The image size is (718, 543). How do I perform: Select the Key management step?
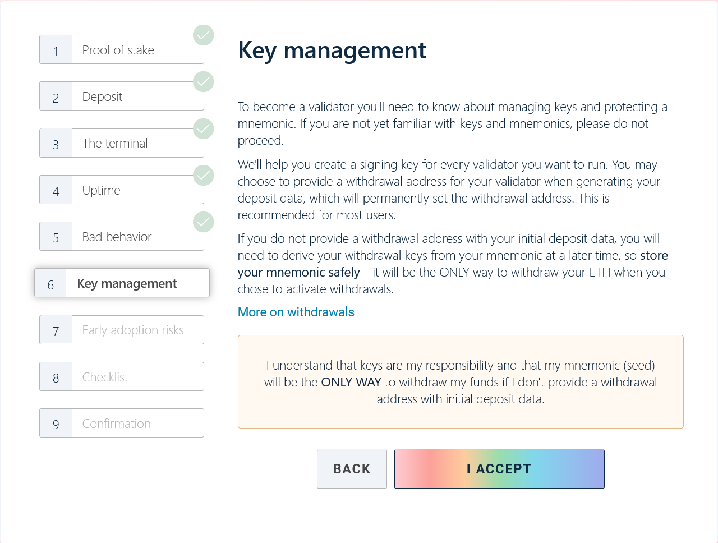(122, 283)
